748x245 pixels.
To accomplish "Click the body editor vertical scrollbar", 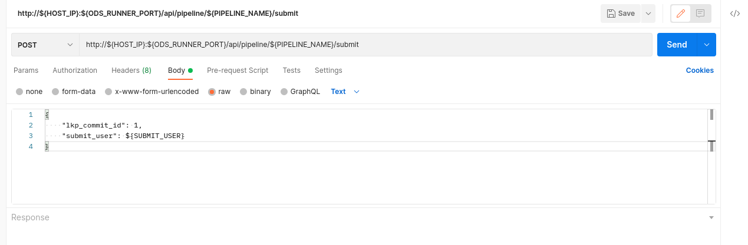I will 711,156.
